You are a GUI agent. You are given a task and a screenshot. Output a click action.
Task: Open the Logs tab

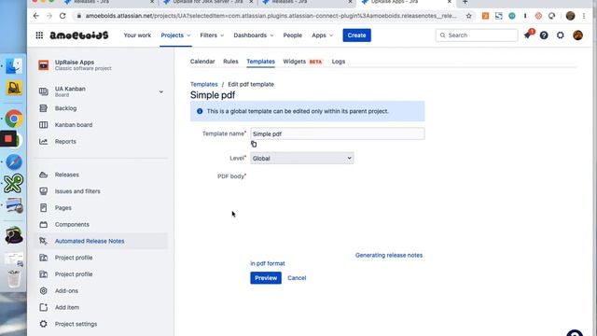pos(338,62)
